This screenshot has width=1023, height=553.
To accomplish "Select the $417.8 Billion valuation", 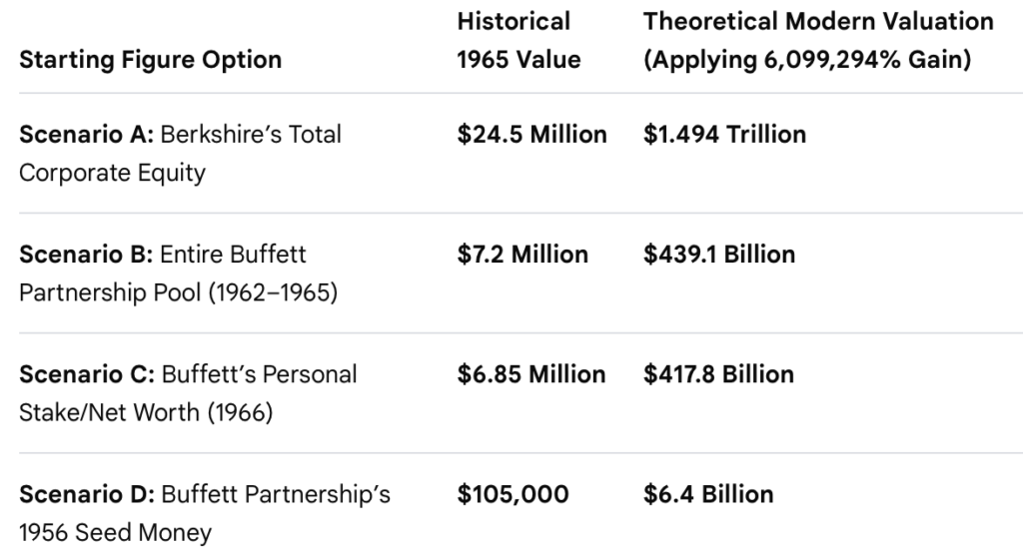I will 718,374.
